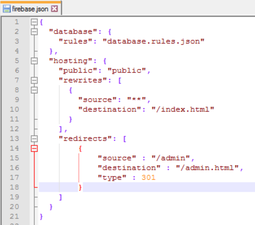Fold the rewrites object on line 8

pyautogui.click(x=34, y=90)
